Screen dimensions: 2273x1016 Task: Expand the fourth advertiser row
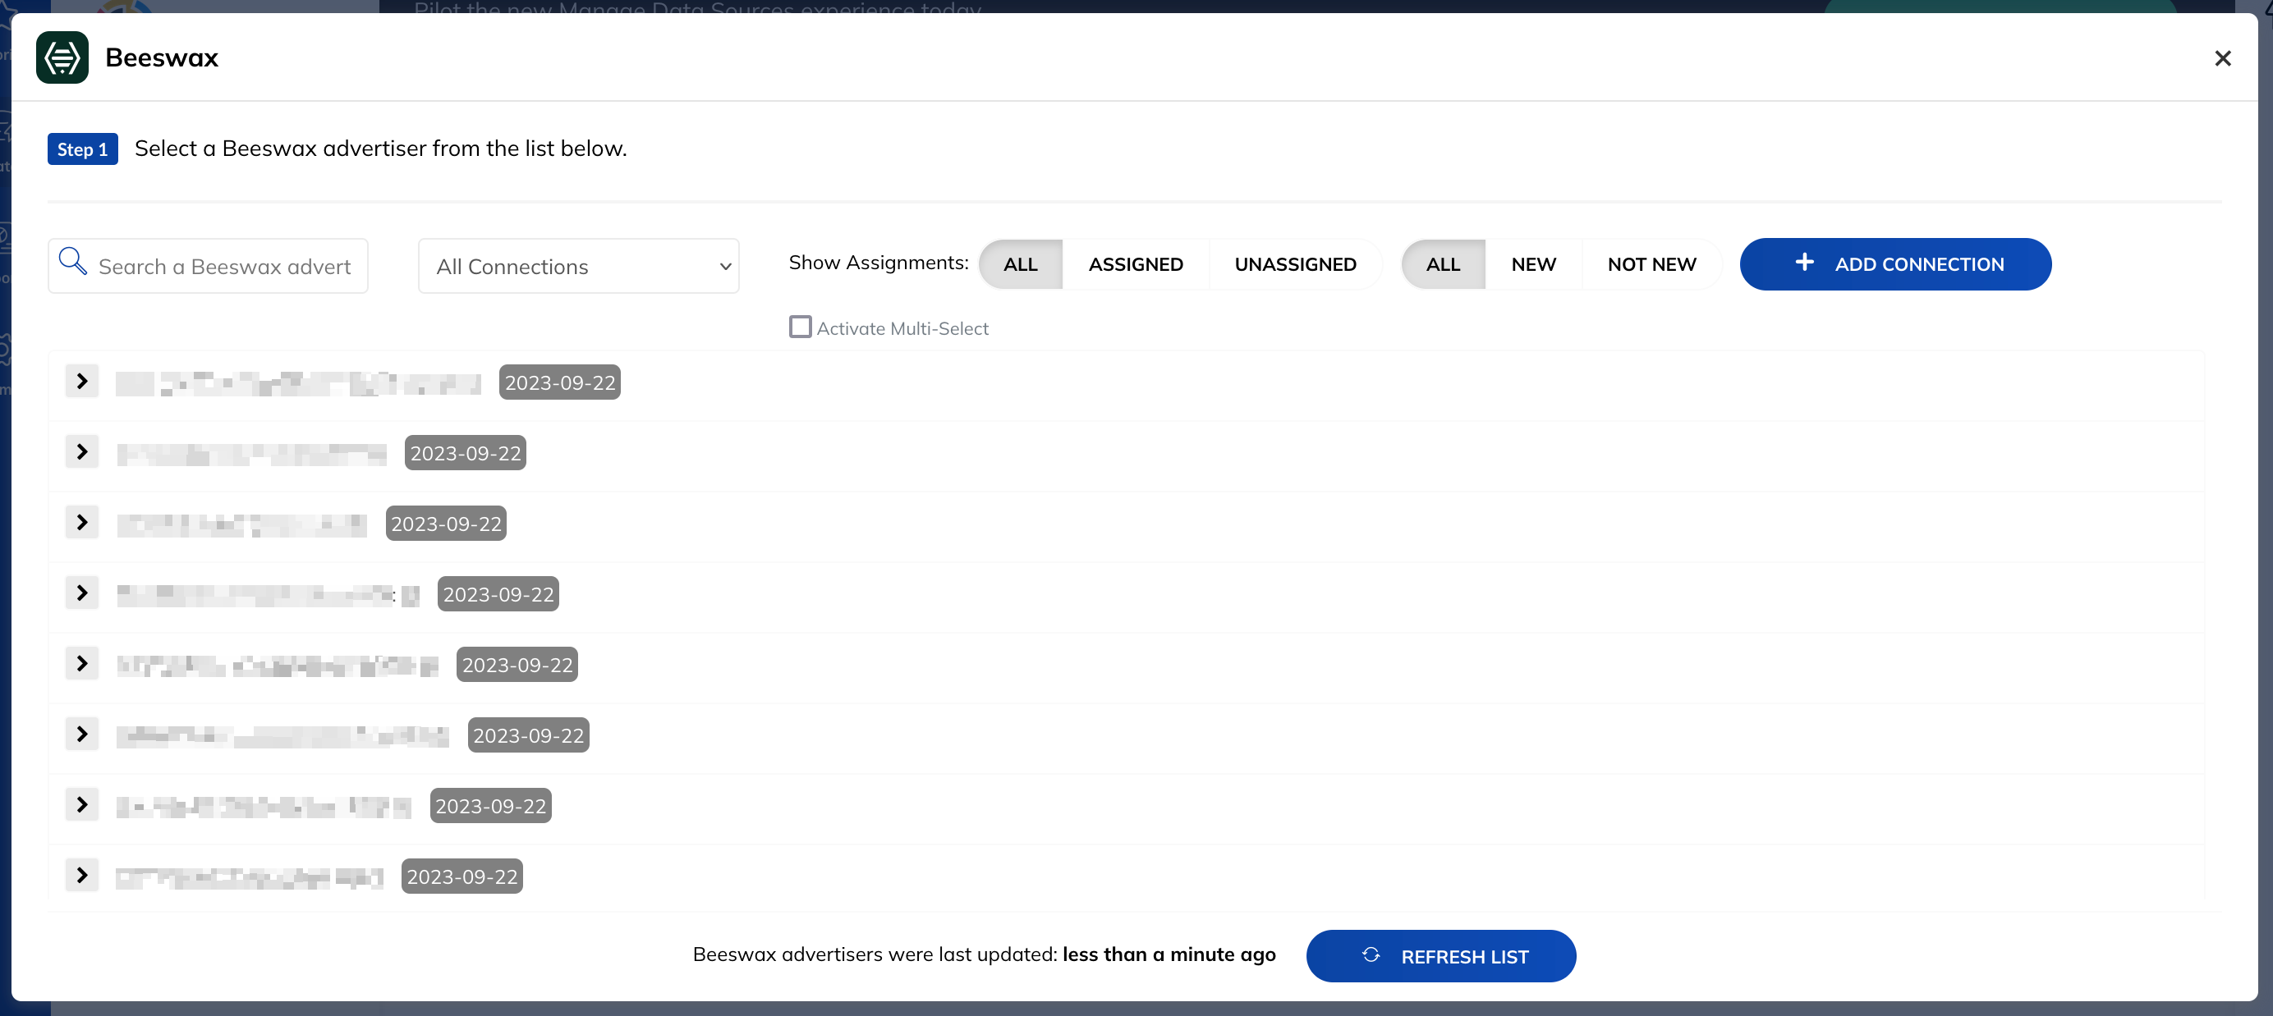coord(82,593)
